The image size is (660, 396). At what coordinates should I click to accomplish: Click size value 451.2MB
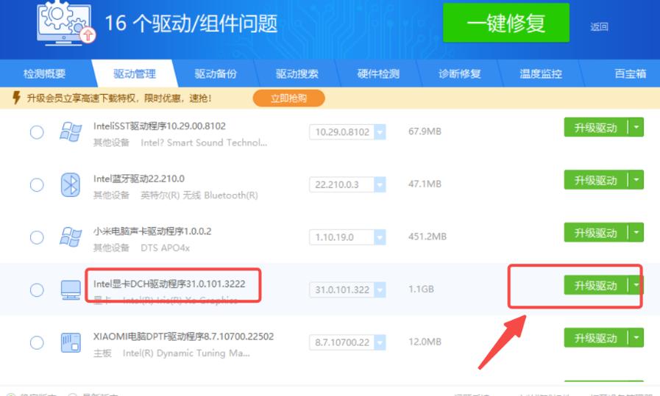pyautogui.click(x=427, y=237)
